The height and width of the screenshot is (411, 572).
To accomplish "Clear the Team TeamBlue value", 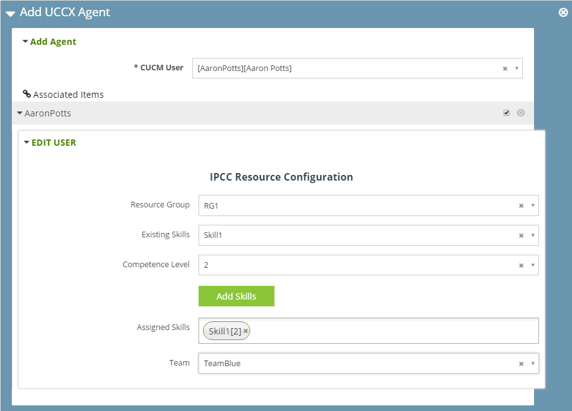I will [522, 364].
